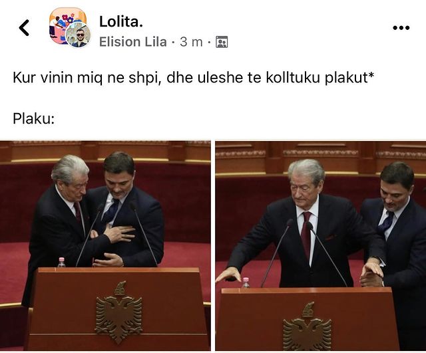426x353 pixels.
Task: Tap the 3 m post timestamp
Action: tap(191, 42)
